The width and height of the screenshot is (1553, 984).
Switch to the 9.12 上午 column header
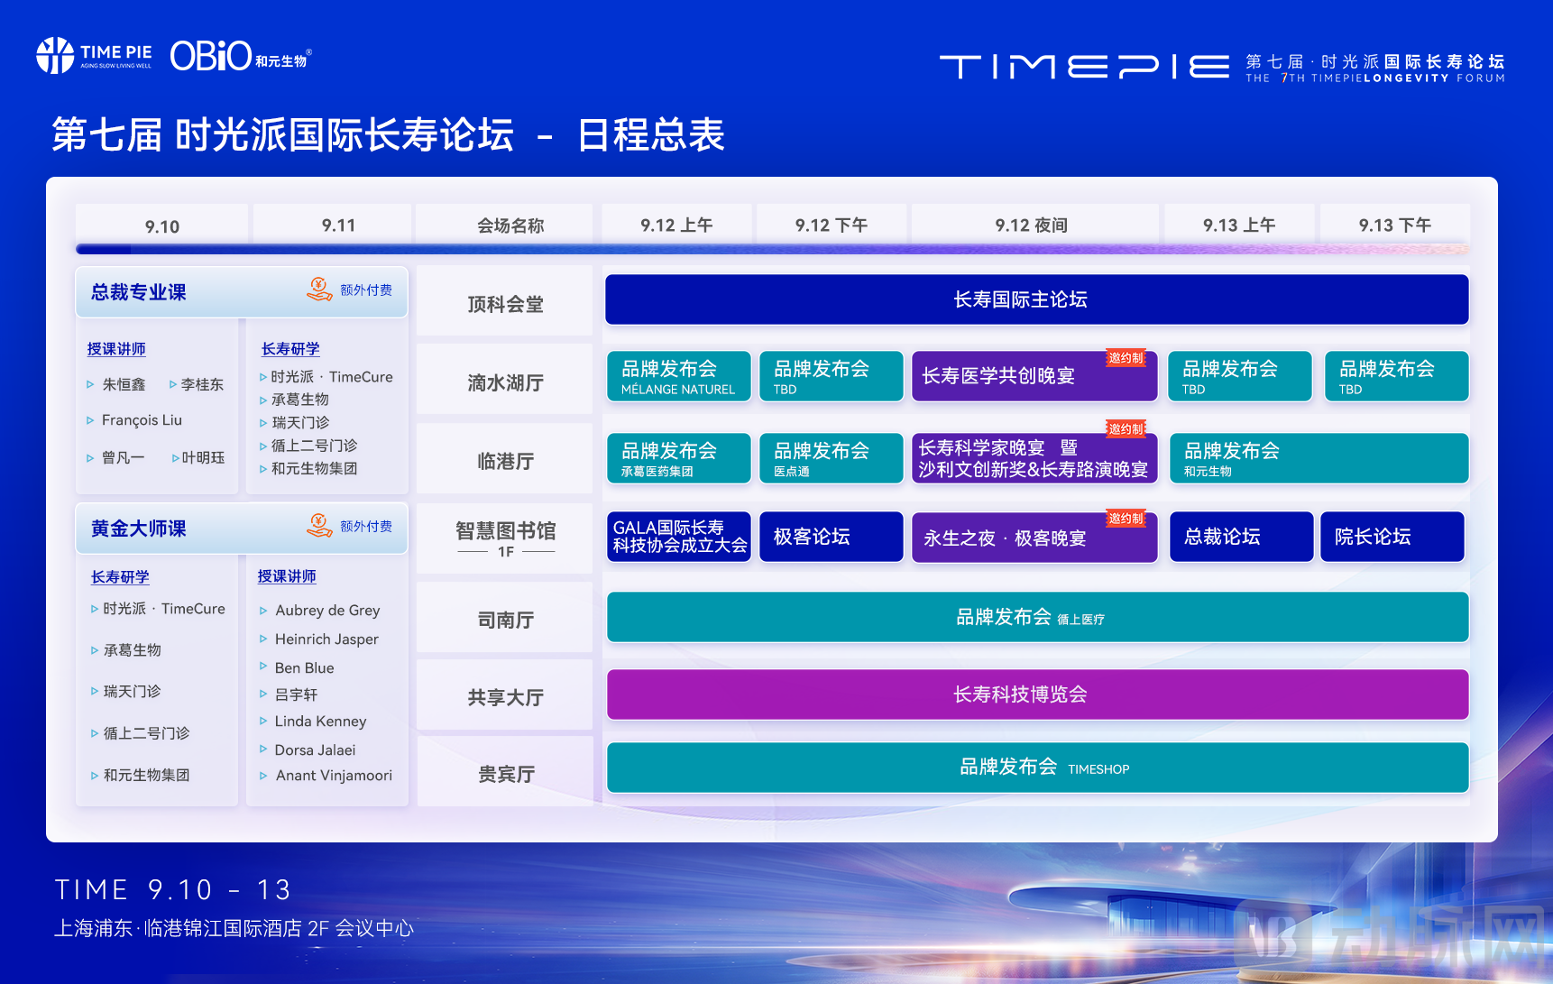pos(676,225)
